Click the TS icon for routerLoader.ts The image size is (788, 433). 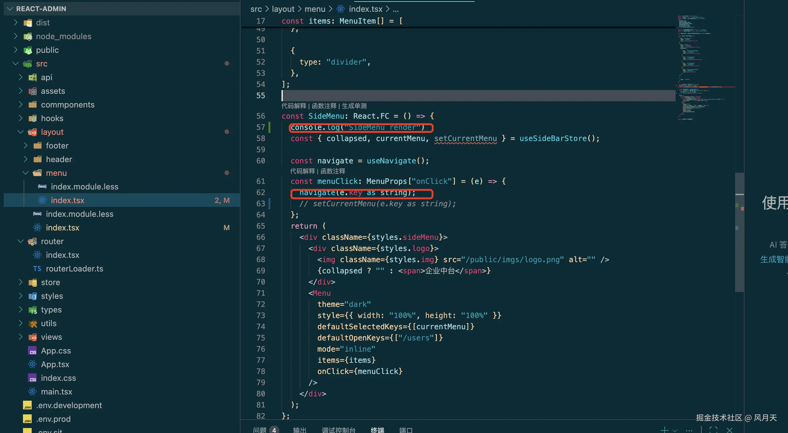coord(37,269)
